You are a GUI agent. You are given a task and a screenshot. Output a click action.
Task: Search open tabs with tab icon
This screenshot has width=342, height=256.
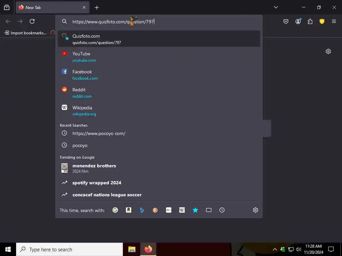209,210
